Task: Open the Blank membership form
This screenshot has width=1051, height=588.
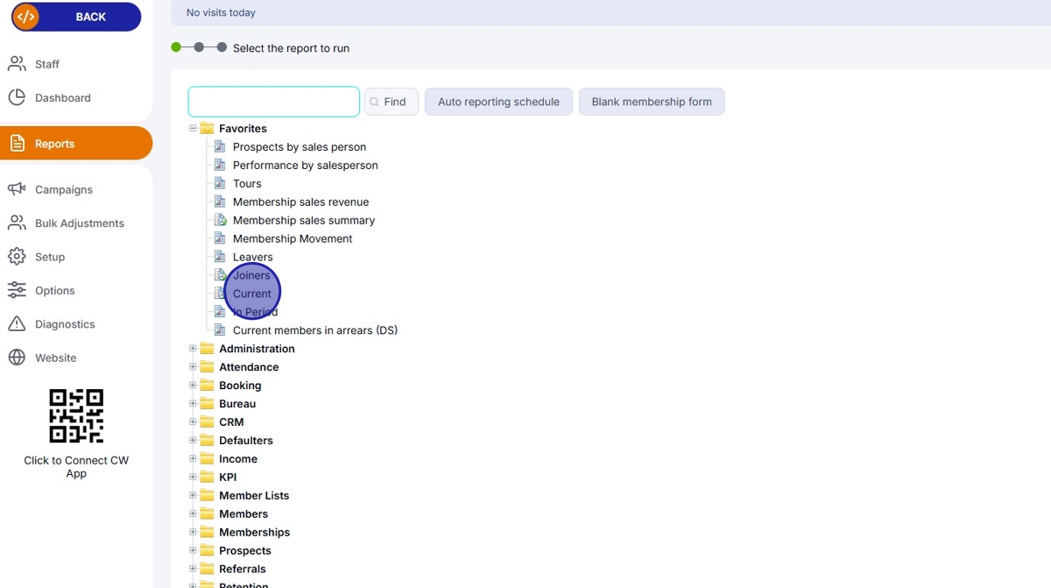Action: (x=652, y=102)
